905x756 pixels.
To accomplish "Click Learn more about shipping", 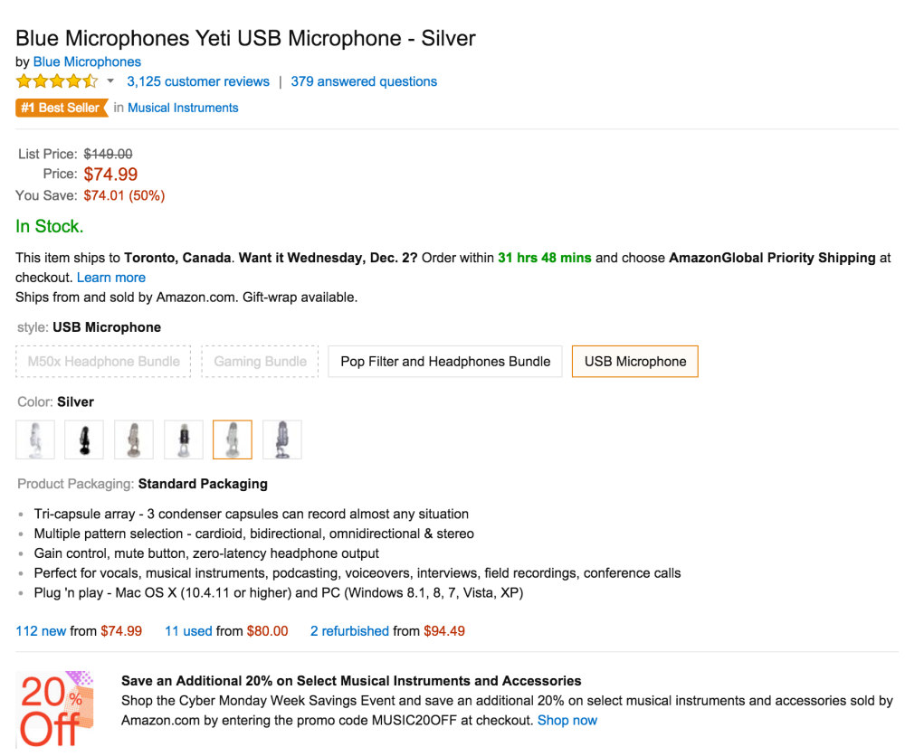I will [110, 278].
